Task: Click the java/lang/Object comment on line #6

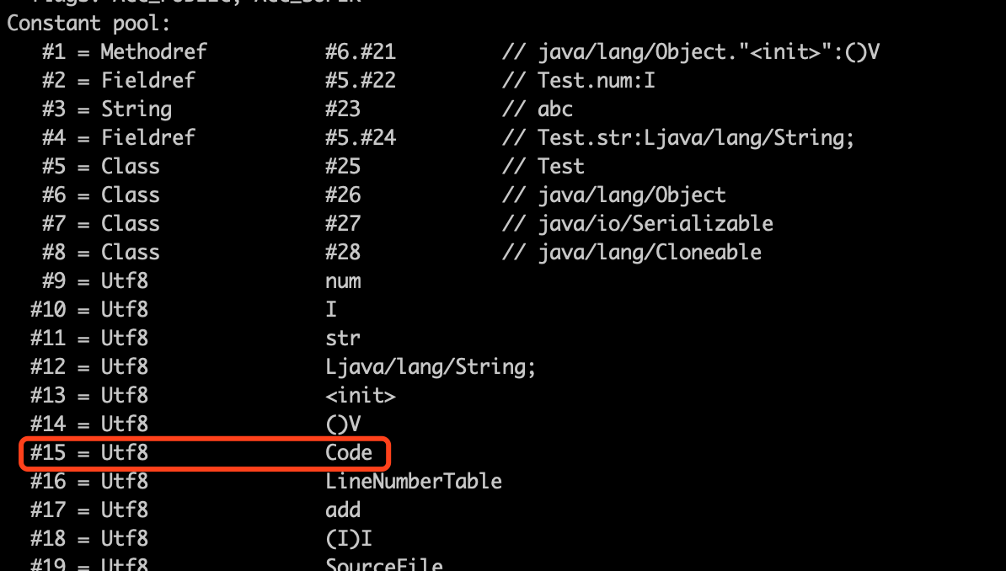Action: (632, 195)
